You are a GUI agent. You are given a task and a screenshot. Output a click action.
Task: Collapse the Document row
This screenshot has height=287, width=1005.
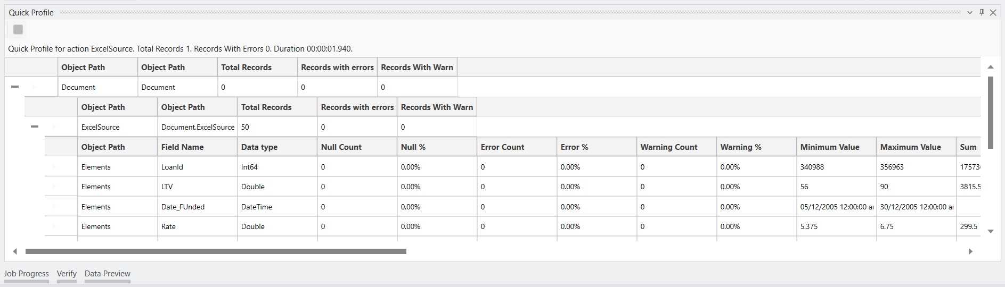click(x=15, y=87)
